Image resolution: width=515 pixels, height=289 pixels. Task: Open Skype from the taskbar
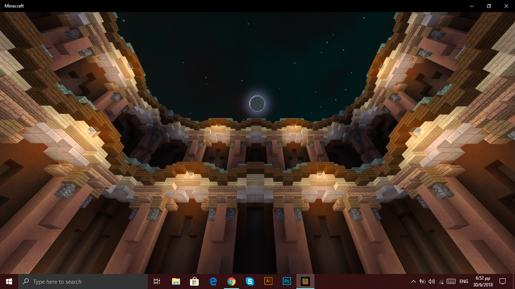pos(250,281)
